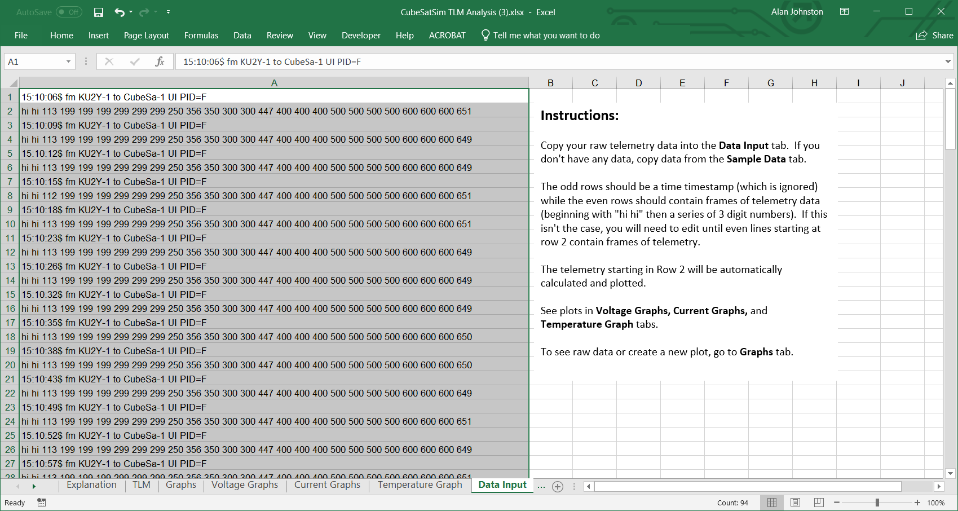958x511 pixels.
Task: Click the Cancel entry X icon
Action: (109, 61)
